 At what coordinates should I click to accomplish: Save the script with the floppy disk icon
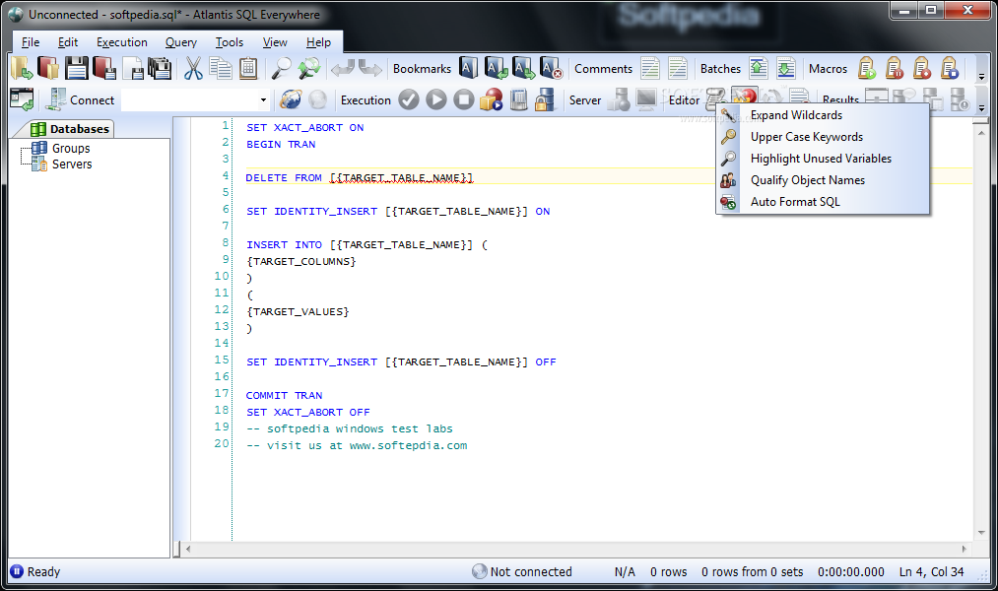[x=77, y=68]
